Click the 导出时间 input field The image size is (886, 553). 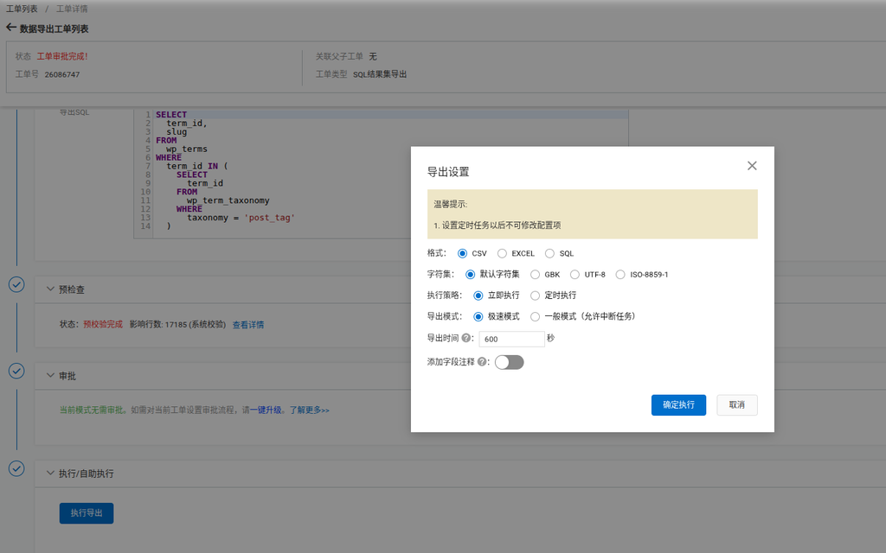coord(512,339)
